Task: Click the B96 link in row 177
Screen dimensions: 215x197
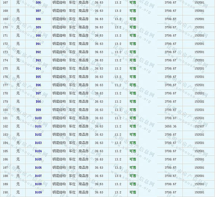Action: point(38,85)
